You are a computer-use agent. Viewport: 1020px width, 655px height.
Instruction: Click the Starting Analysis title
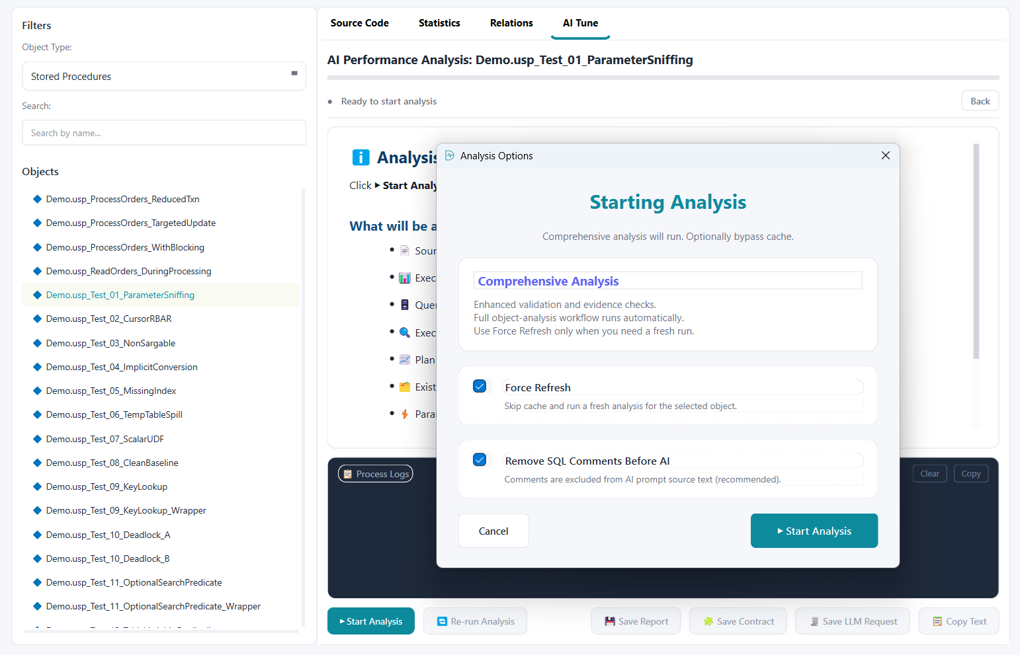point(668,202)
